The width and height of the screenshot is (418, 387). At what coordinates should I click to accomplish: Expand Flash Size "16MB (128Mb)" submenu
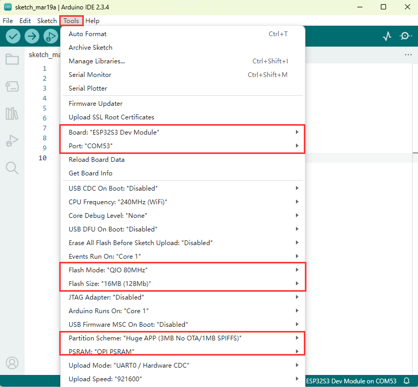click(x=183, y=283)
